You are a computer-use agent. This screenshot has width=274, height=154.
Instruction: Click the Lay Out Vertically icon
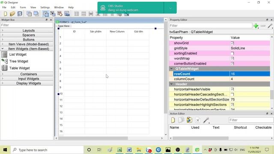(83, 14)
